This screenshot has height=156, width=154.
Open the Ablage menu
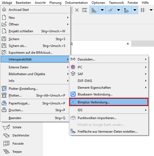coord(7,3)
